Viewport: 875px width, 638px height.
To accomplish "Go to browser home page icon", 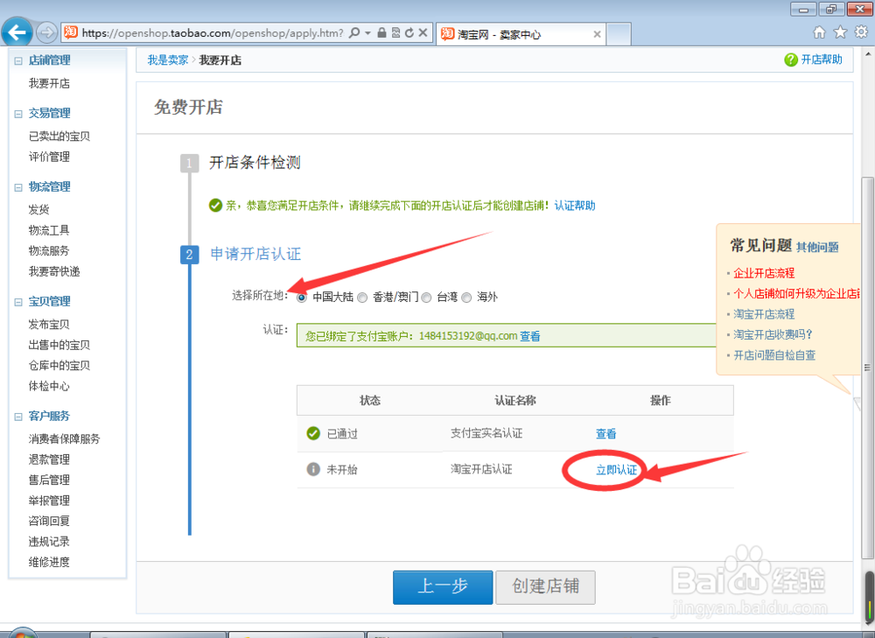I will point(819,32).
